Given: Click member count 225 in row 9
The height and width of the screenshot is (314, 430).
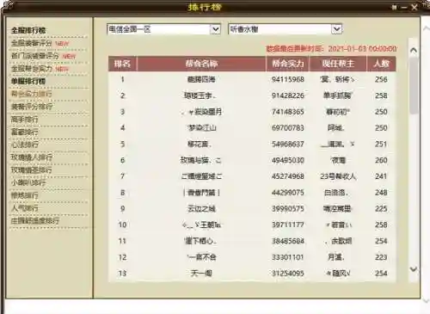Looking at the screenshot, I should coord(381,208).
